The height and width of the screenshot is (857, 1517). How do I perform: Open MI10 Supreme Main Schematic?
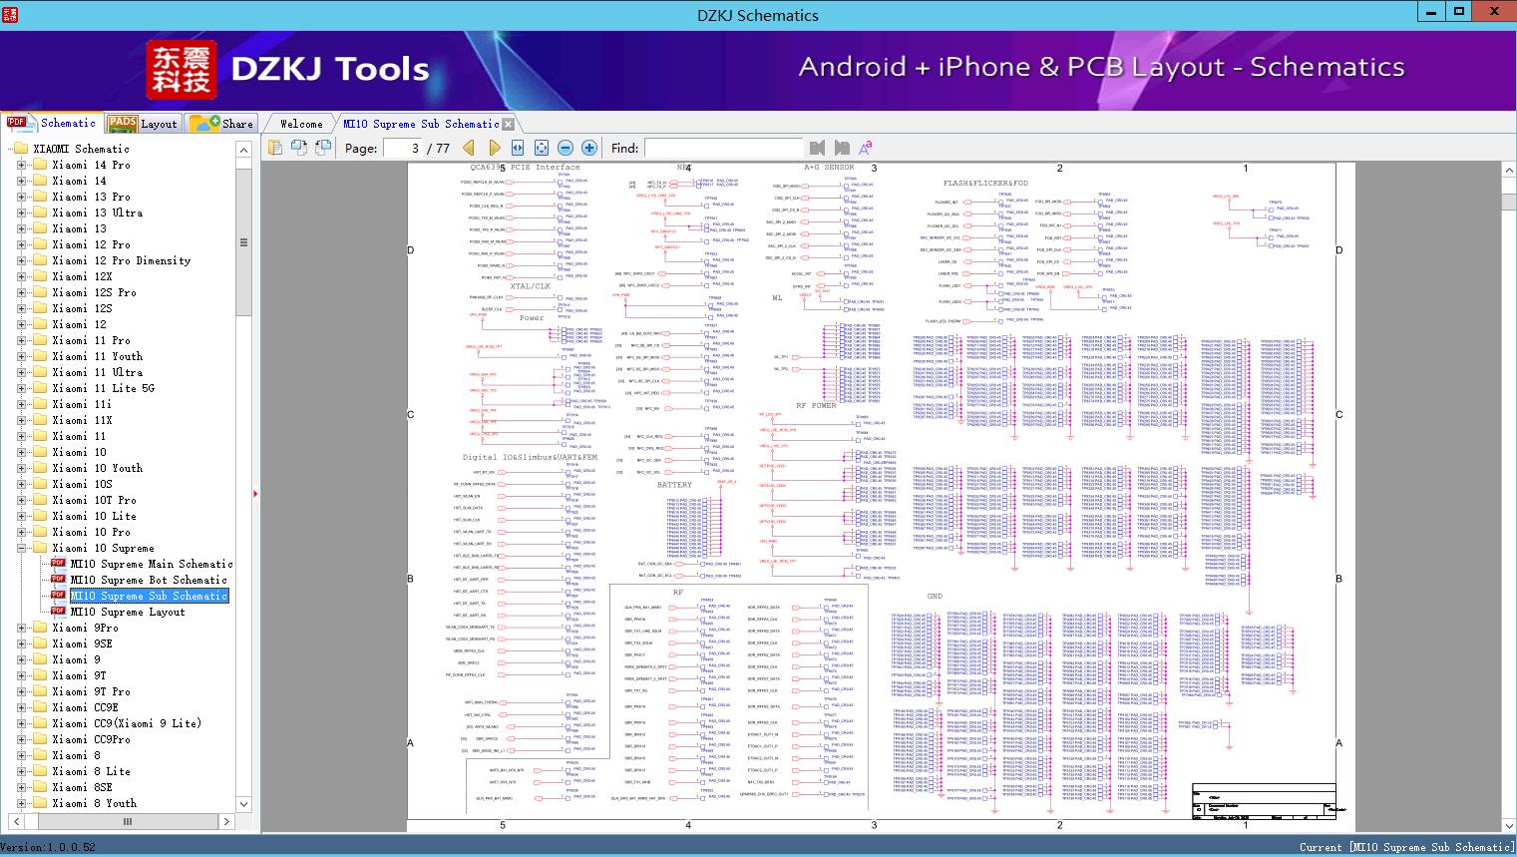tap(152, 564)
